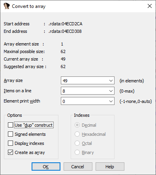
Task: Click the Use "dup" construct label text
Action: point(34,125)
